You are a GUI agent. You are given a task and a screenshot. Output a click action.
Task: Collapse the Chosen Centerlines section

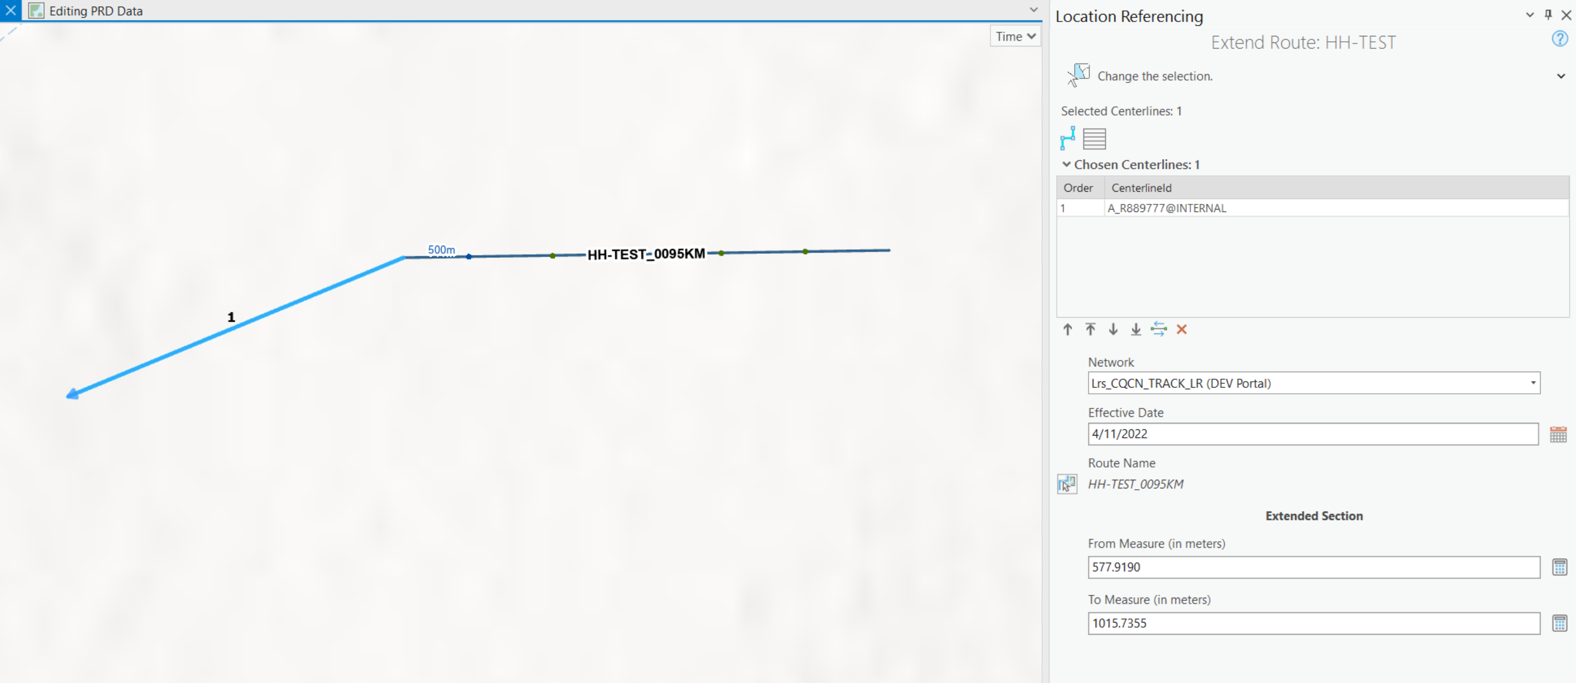1067,165
